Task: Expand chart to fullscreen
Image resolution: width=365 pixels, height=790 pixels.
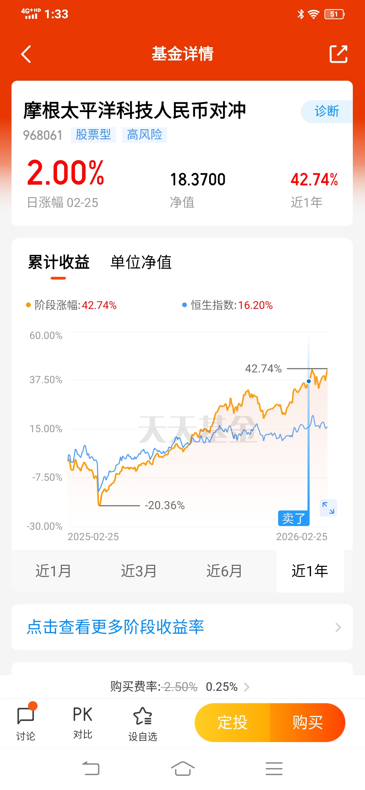Action: [328, 508]
